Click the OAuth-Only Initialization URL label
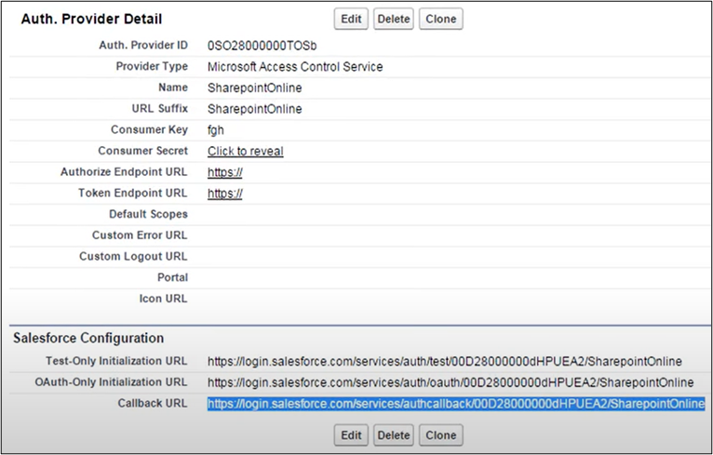Viewport: 713px width, 455px height. click(111, 382)
